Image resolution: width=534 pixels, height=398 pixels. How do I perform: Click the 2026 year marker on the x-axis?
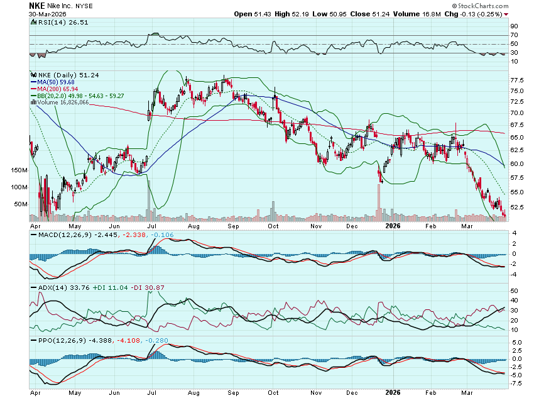pos(393,224)
